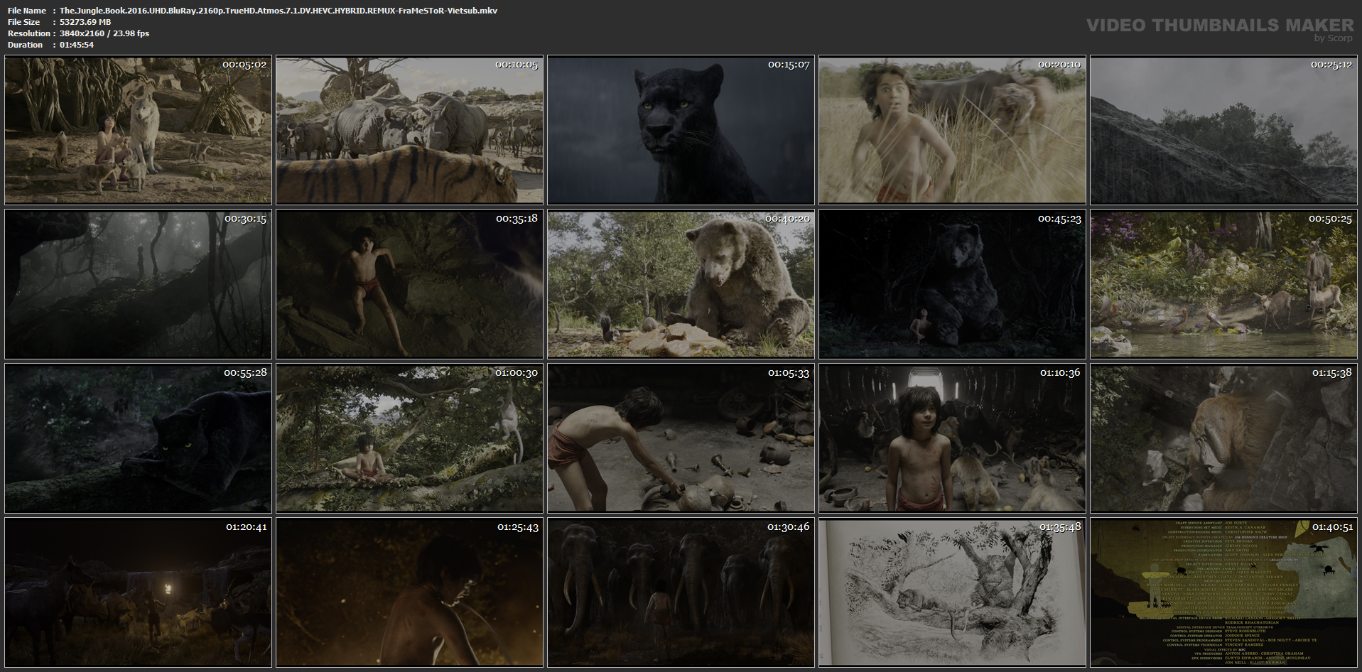
Task: Click the 00:30:15 foggy forest thumbnail
Action: click(x=138, y=284)
